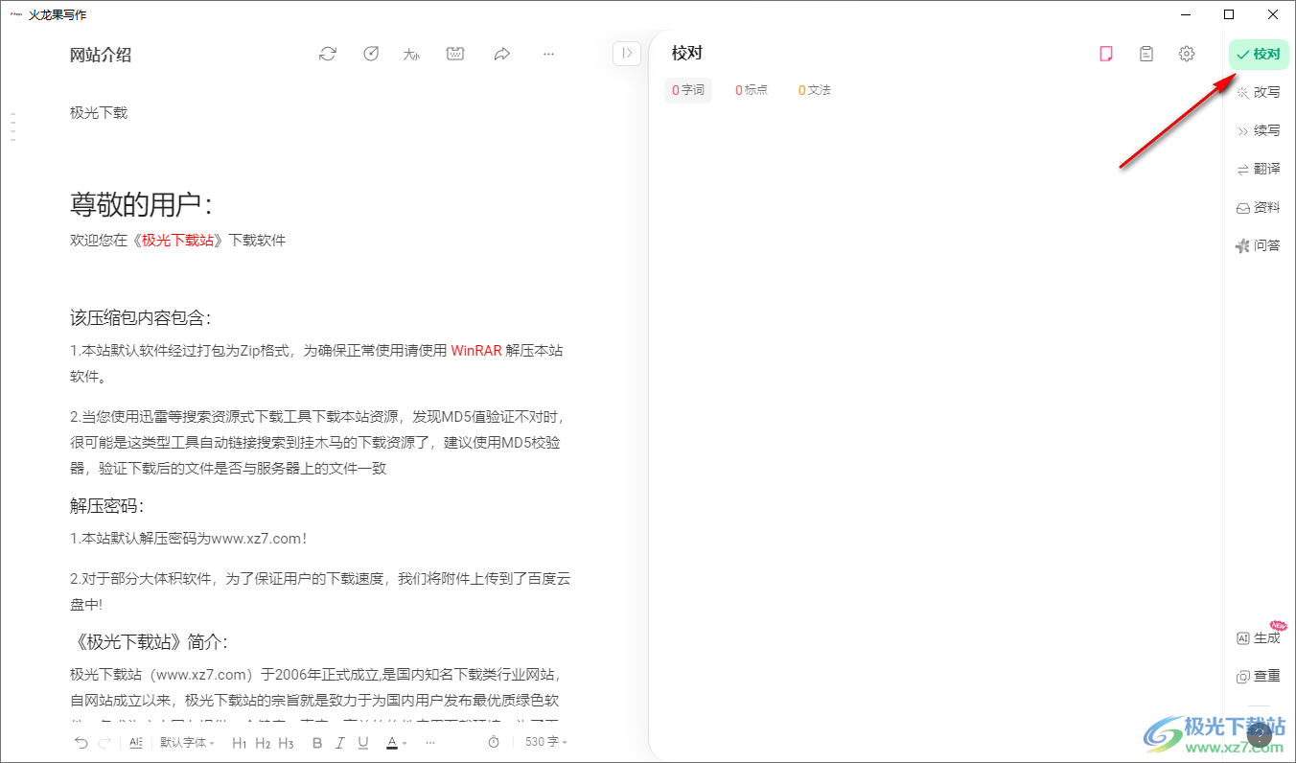This screenshot has width=1296, height=763.
Task: Toggle underline formatting
Action: 363,743
